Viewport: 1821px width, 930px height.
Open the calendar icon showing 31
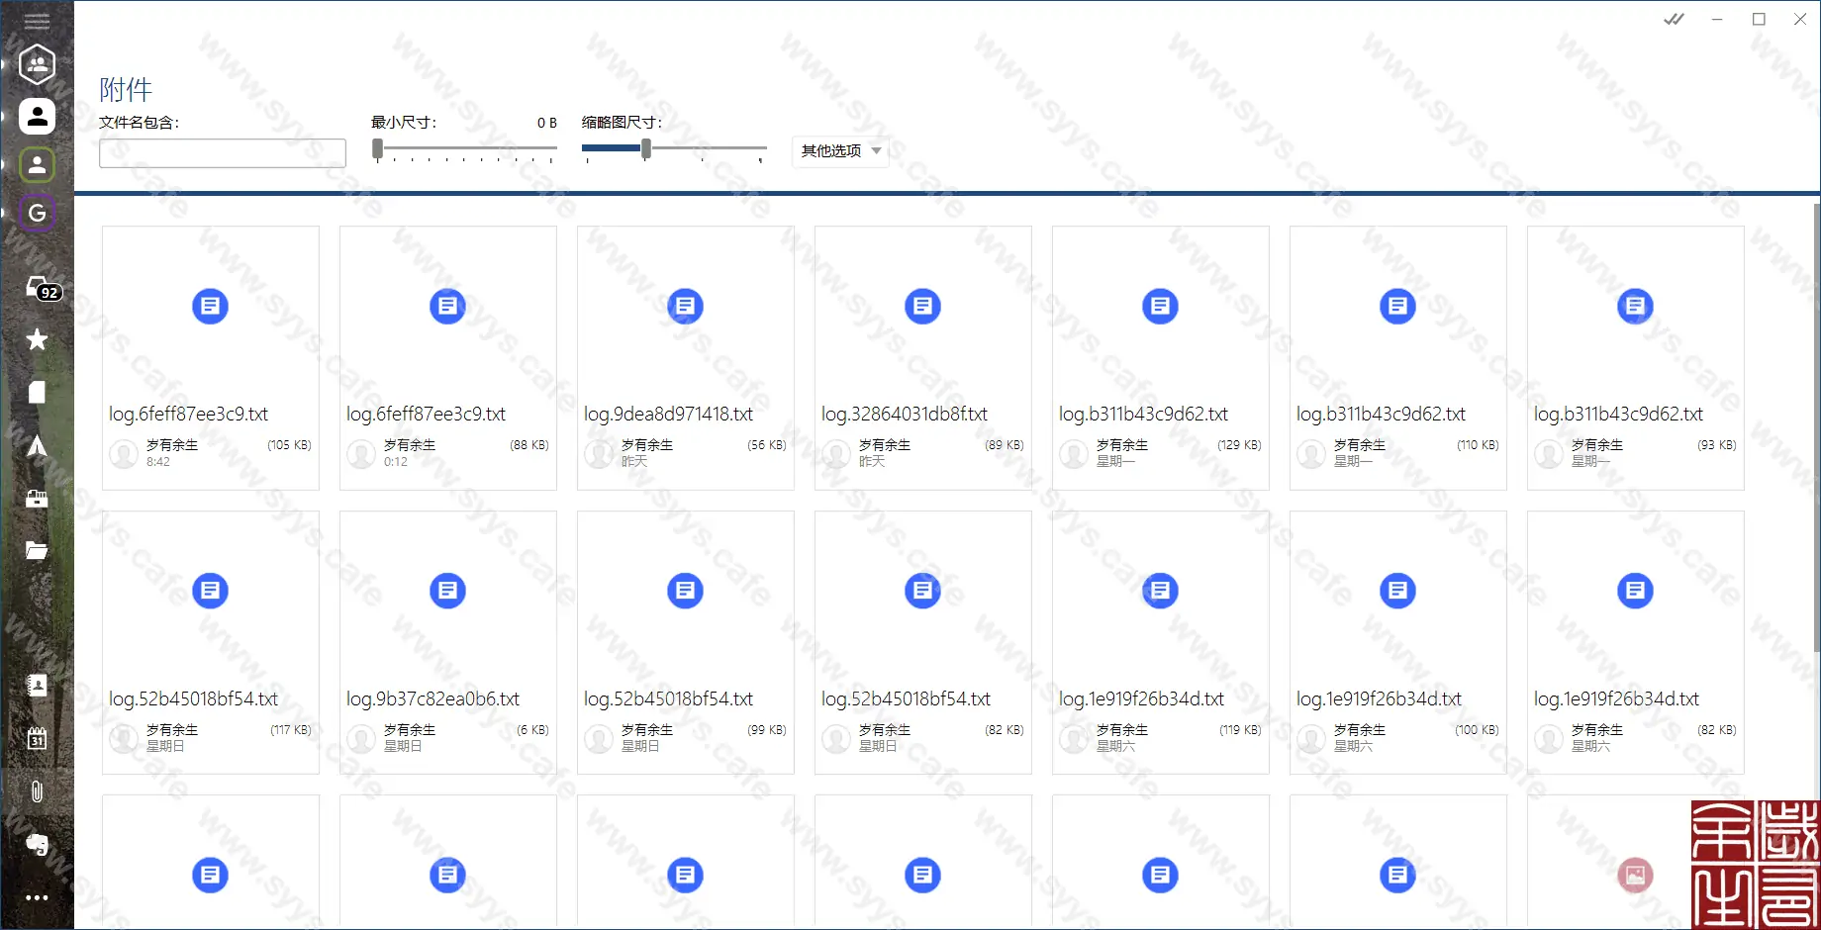tap(37, 738)
